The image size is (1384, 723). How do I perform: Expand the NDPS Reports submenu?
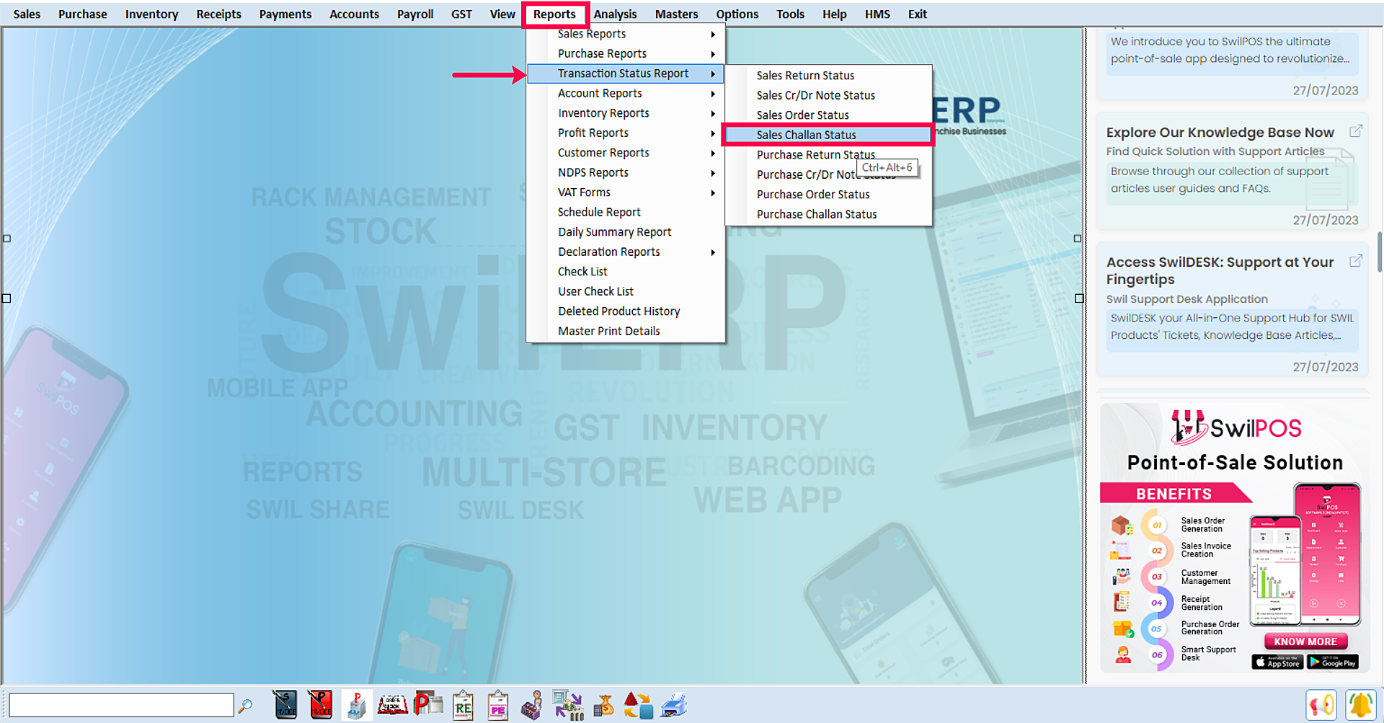click(x=626, y=172)
